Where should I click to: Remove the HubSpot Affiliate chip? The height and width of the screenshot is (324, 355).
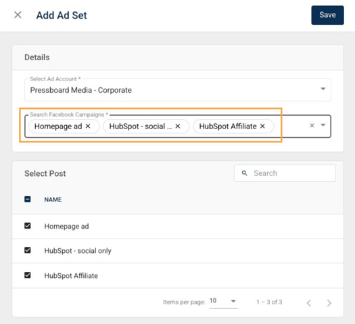coord(262,126)
